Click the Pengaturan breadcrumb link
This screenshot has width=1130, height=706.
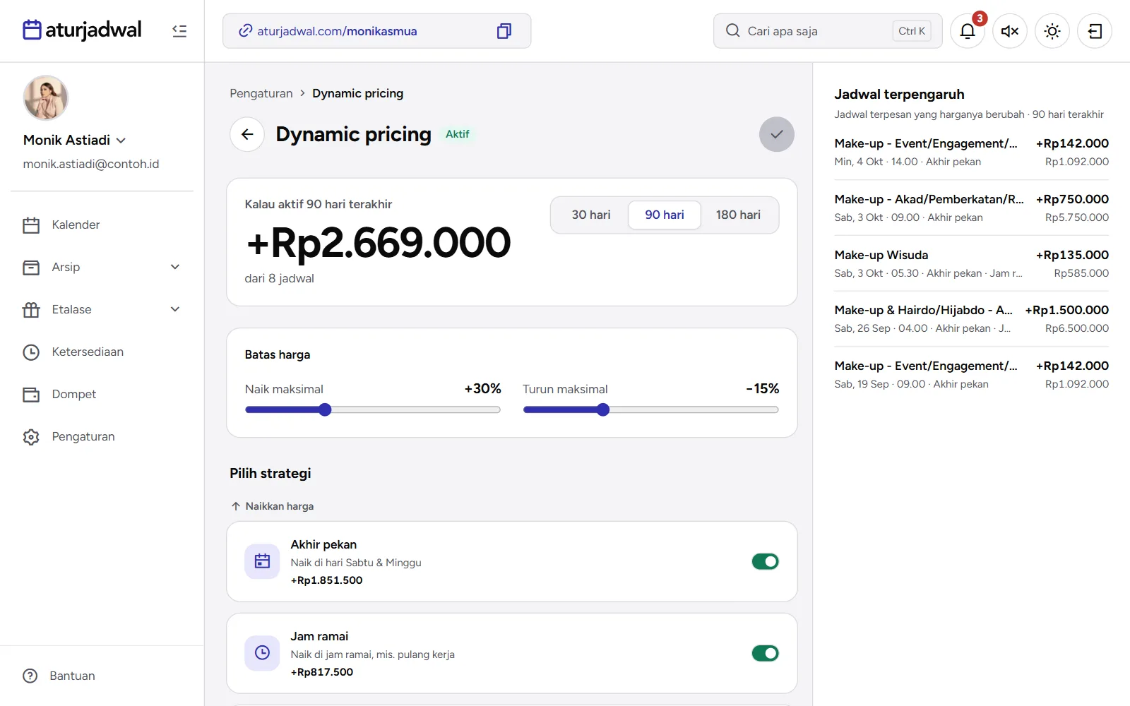click(261, 93)
